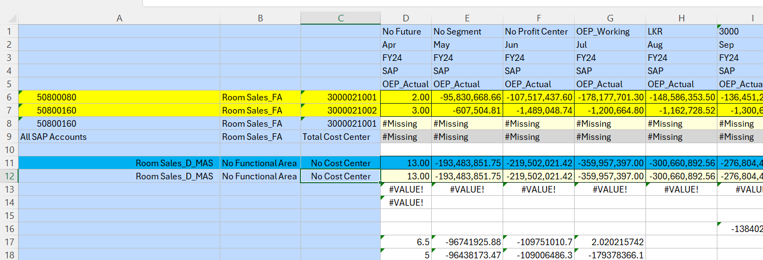The image size is (763, 260).
Task: Click cell 'No Profit Center'
Action: 538,31
